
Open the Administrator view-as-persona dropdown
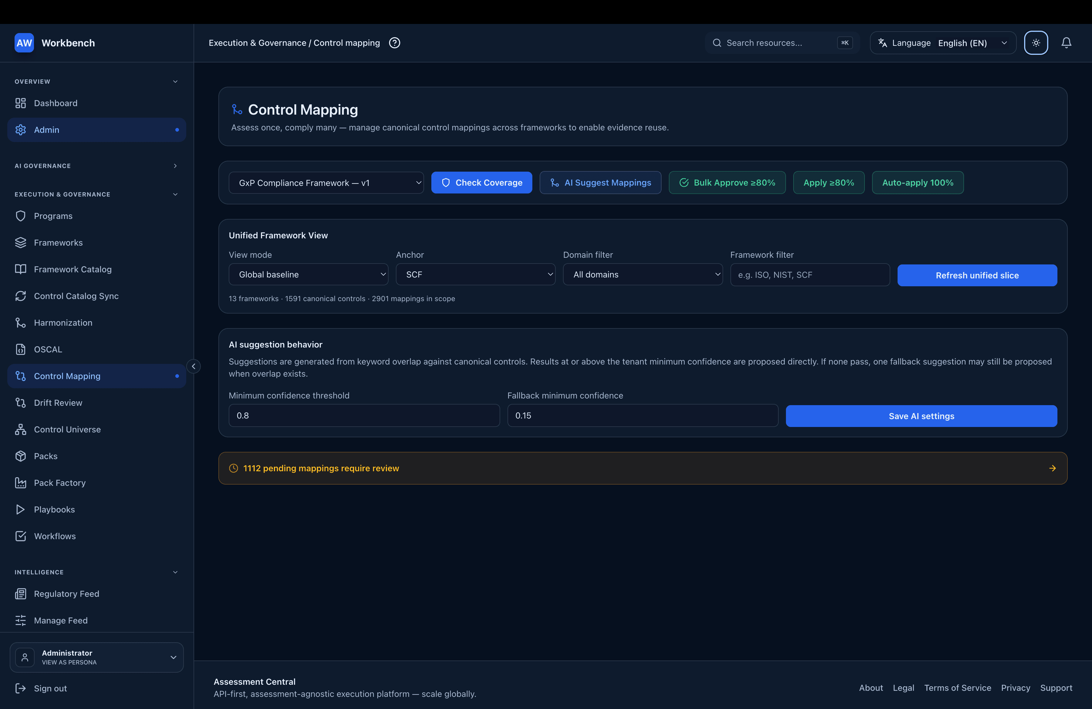(x=97, y=657)
